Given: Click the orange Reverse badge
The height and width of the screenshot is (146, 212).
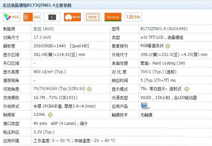Looking at the screenshot, I should click(x=113, y=17).
